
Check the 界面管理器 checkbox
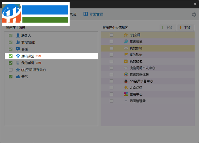click(111, 101)
